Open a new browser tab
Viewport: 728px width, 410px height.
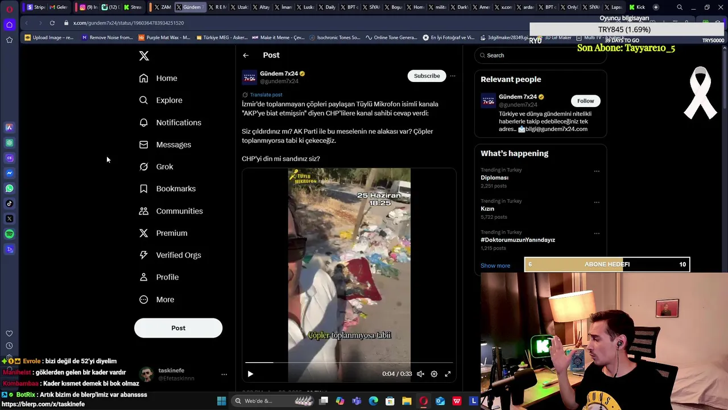[x=656, y=7]
